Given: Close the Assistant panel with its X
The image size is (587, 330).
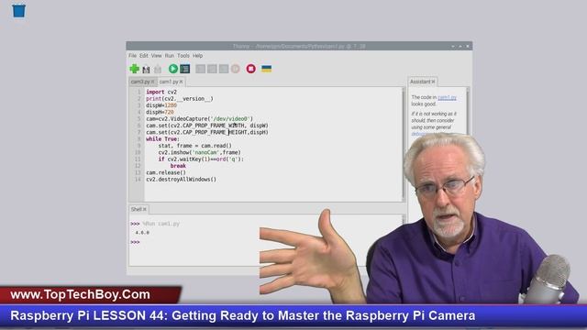Looking at the screenshot, I should click(434, 82).
